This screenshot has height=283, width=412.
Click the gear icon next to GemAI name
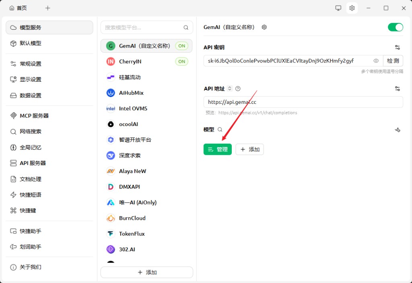[264, 27]
